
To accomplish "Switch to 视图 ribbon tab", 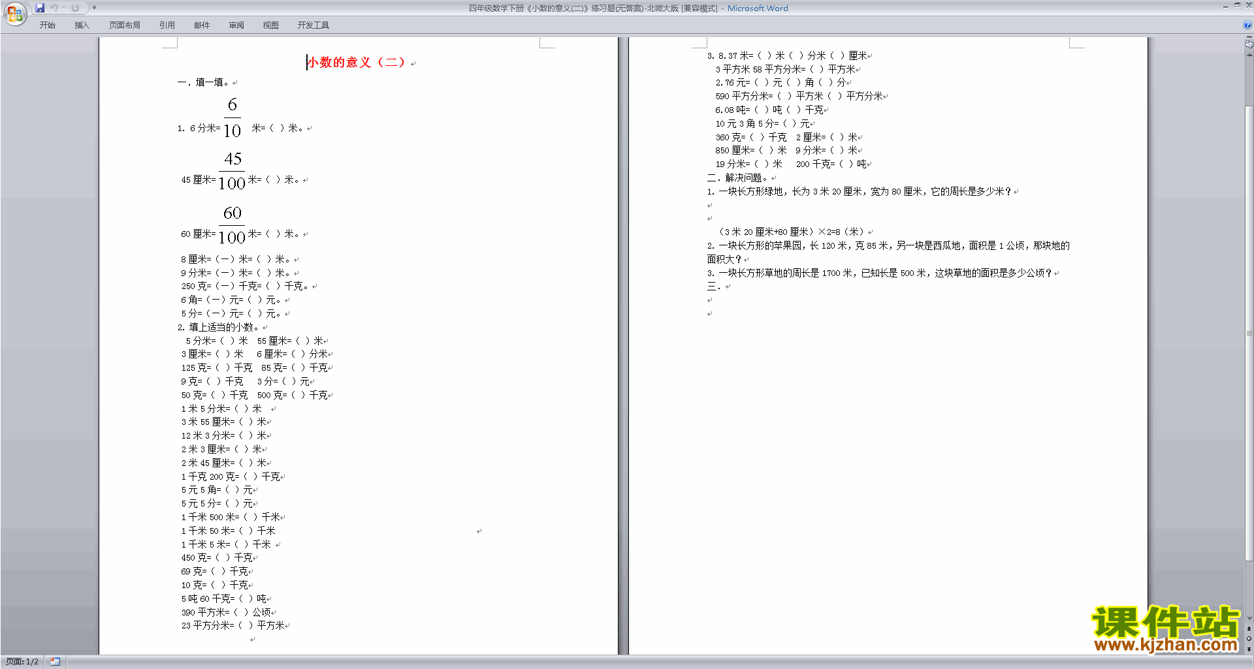I will pyautogui.click(x=271, y=25).
